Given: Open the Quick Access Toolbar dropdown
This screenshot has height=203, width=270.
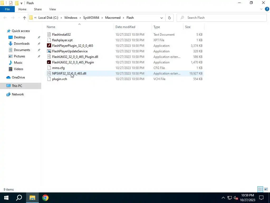Looking at the screenshot, I should 21,3.
